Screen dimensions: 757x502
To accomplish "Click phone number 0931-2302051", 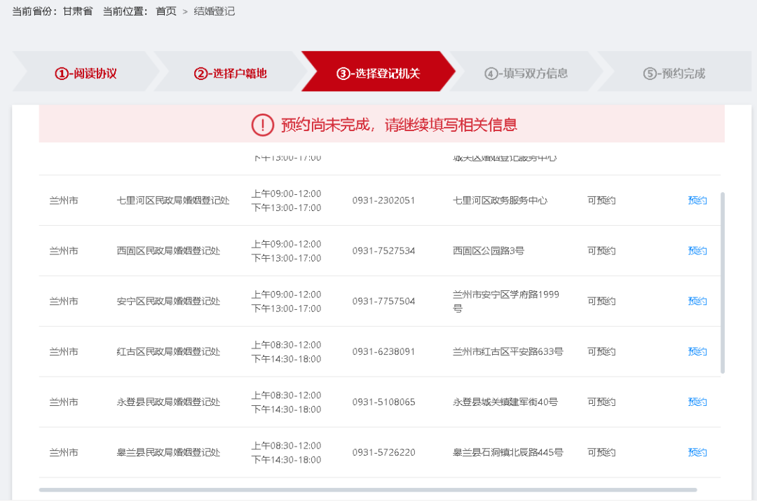I will (383, 201).
